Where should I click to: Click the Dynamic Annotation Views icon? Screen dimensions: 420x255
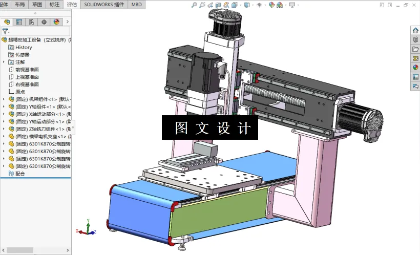(226, 5)
